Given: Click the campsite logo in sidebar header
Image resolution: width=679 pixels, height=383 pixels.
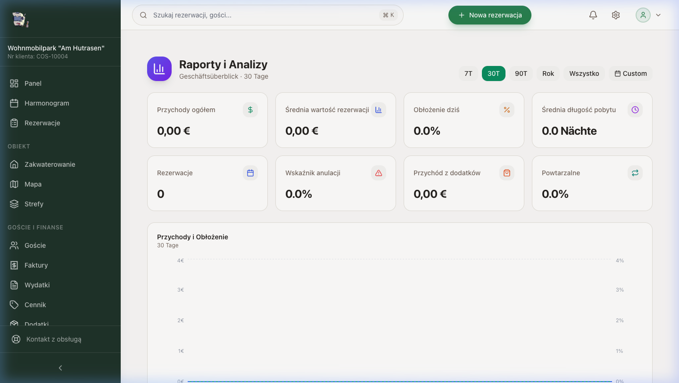Looking at the screenshot, I should (x=21, y=19).
